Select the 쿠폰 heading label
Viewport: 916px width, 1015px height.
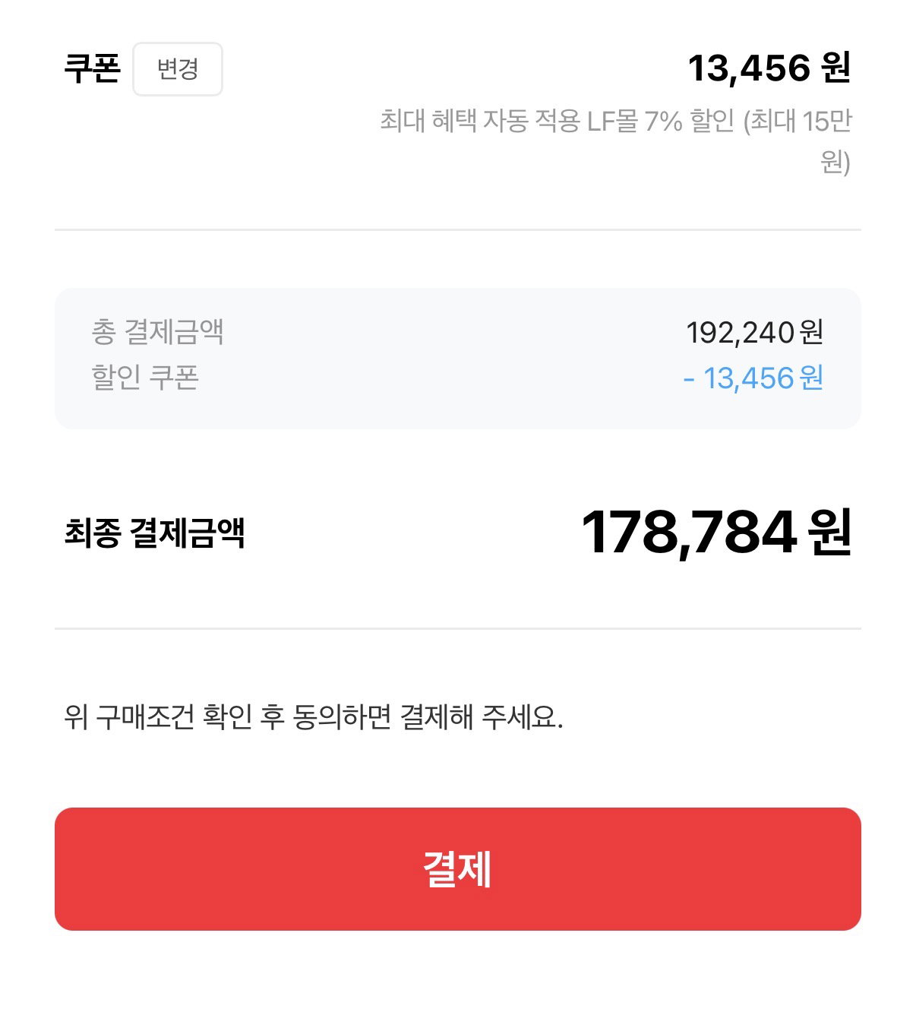point(92,69)
